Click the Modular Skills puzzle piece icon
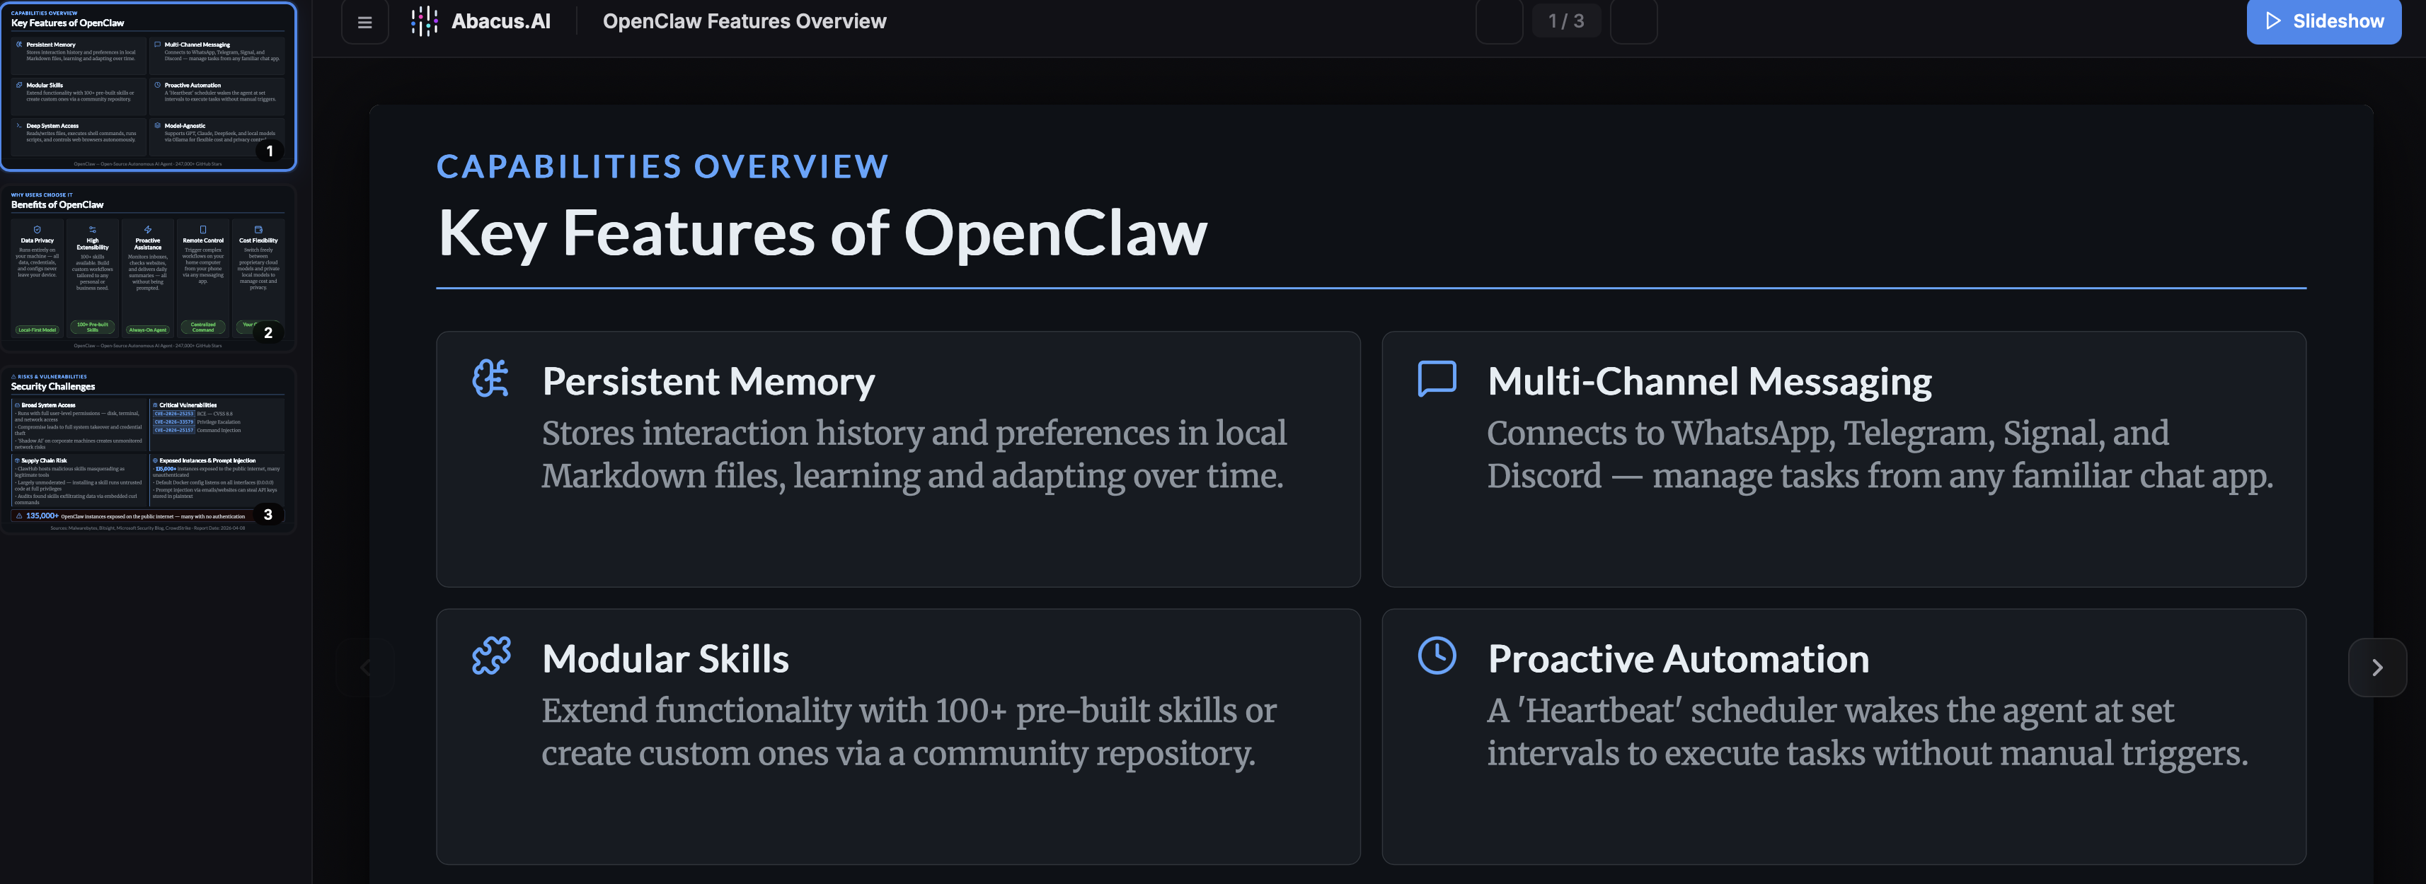2426x884 pixels. 490,656
